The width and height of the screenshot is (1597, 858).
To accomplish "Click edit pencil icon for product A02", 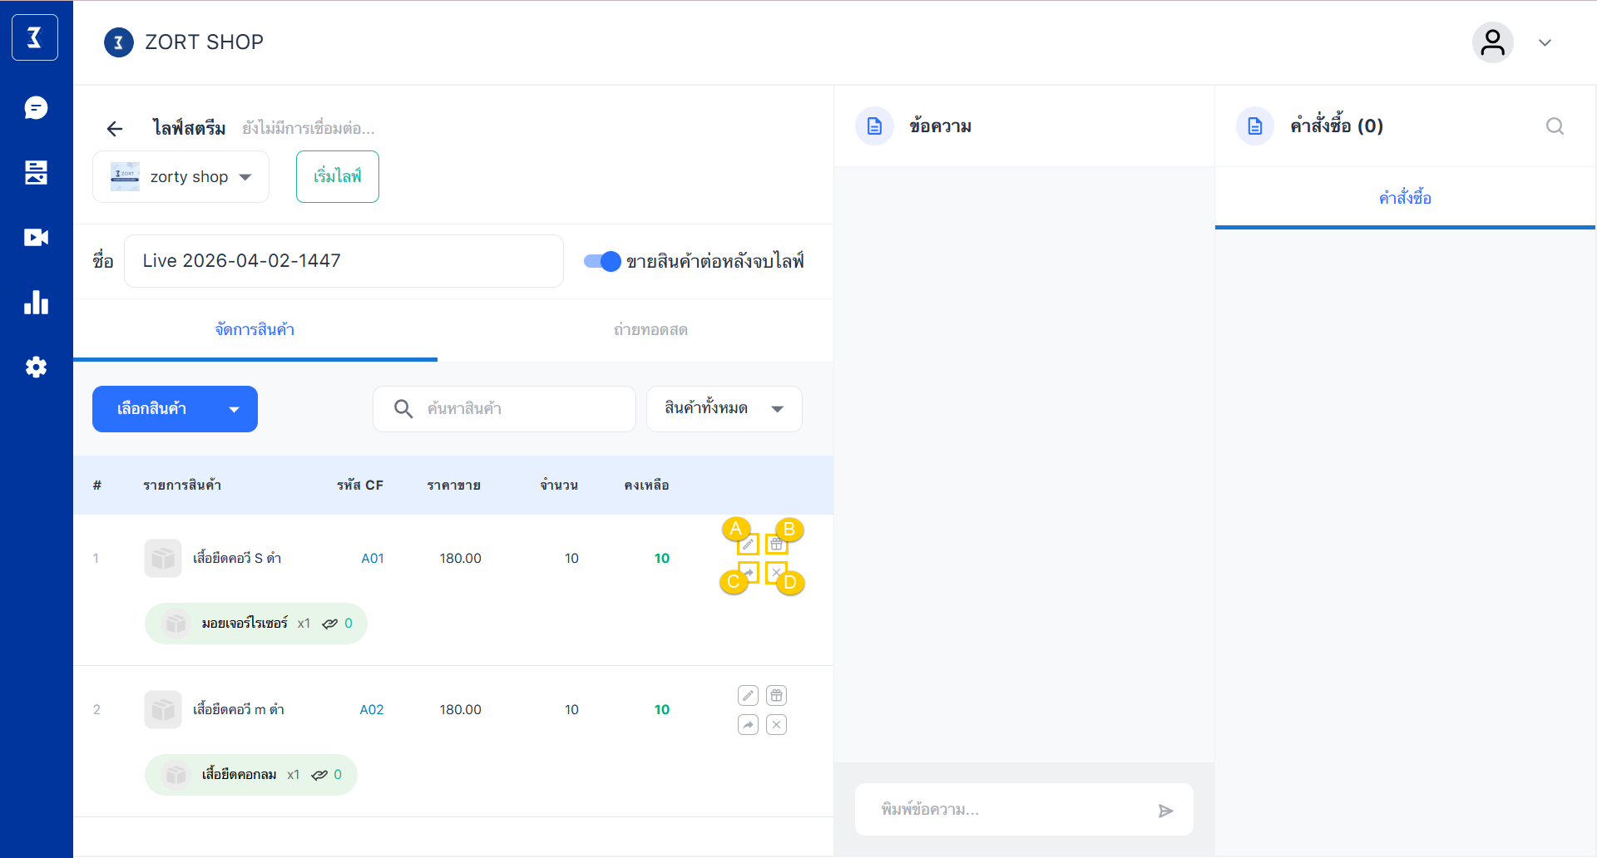I will point(748,696).
